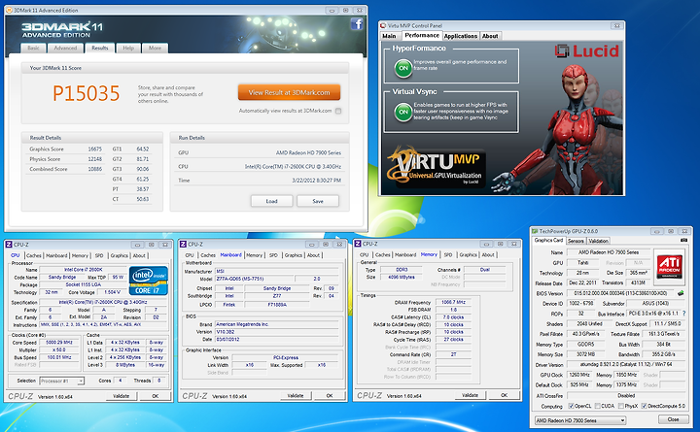The image size is (700, 432).
Task: Open the Help tab in 3DMark 11
Action: 128,48
